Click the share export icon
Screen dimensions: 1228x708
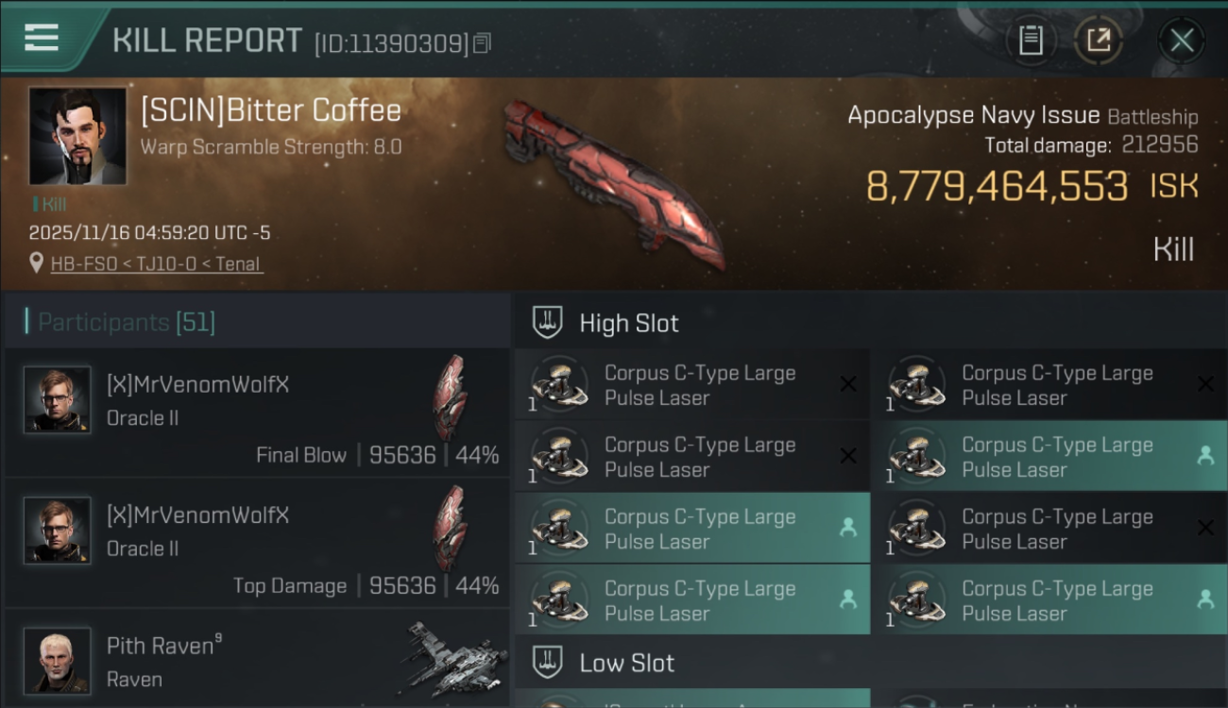(x=1099, y=41)
